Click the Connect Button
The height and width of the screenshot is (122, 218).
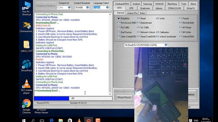coord(45,6)
